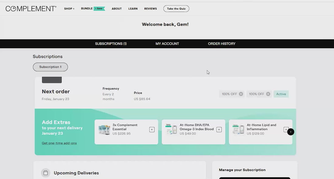
Task: Click the Take the Quiz button
Action: click(x=176, y=9)
